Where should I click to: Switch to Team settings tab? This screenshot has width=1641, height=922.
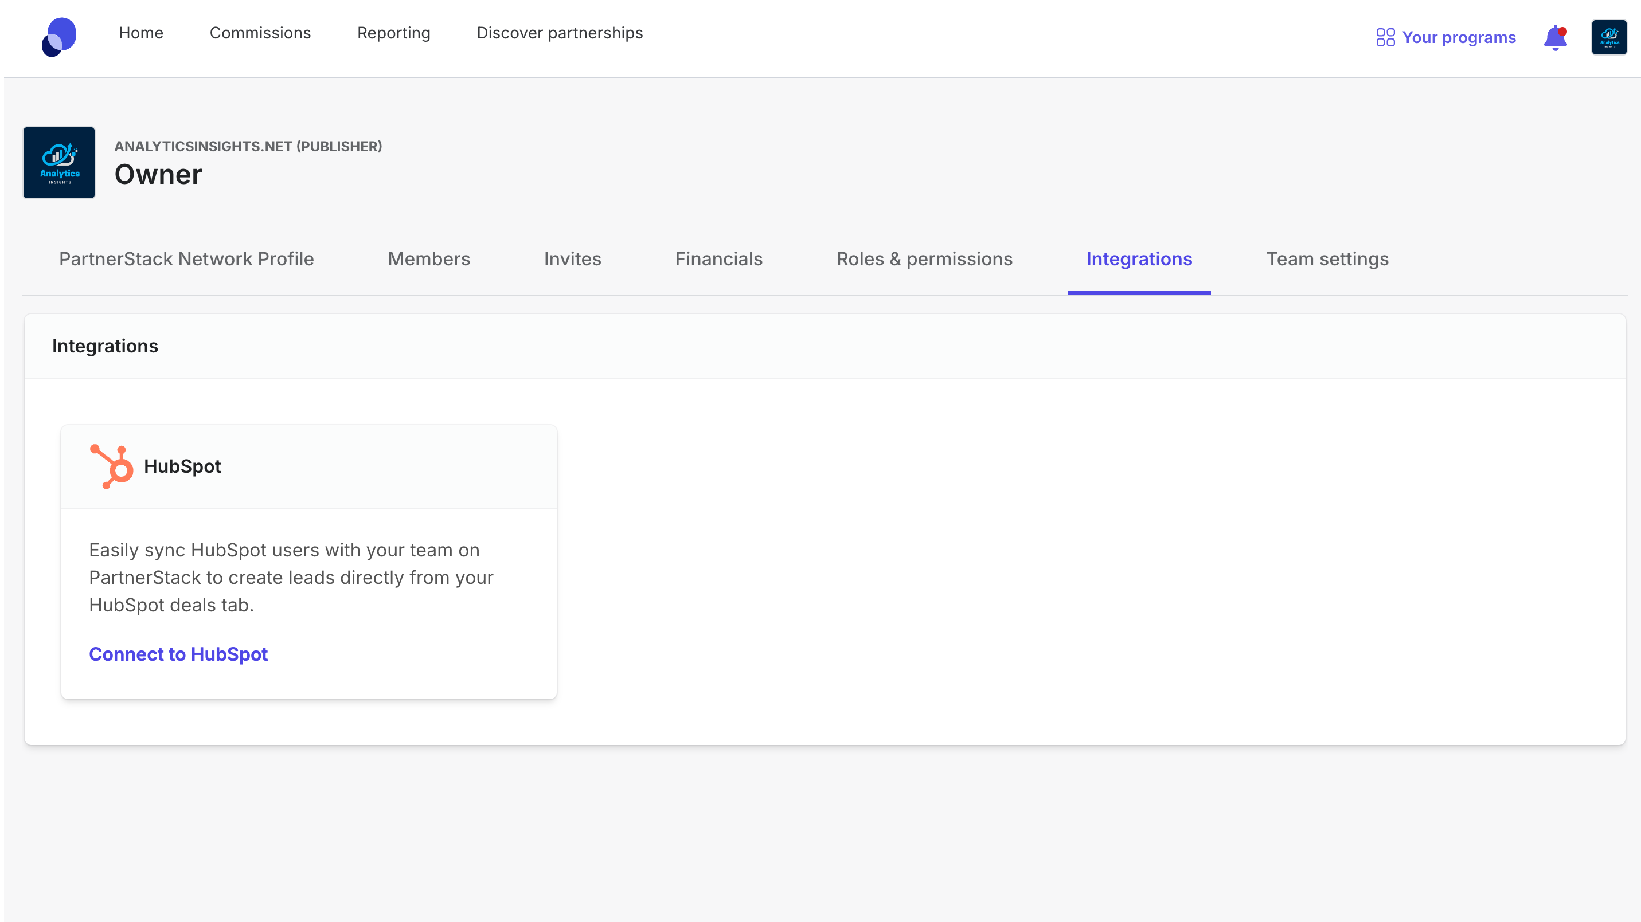[x=1327, y=259]
